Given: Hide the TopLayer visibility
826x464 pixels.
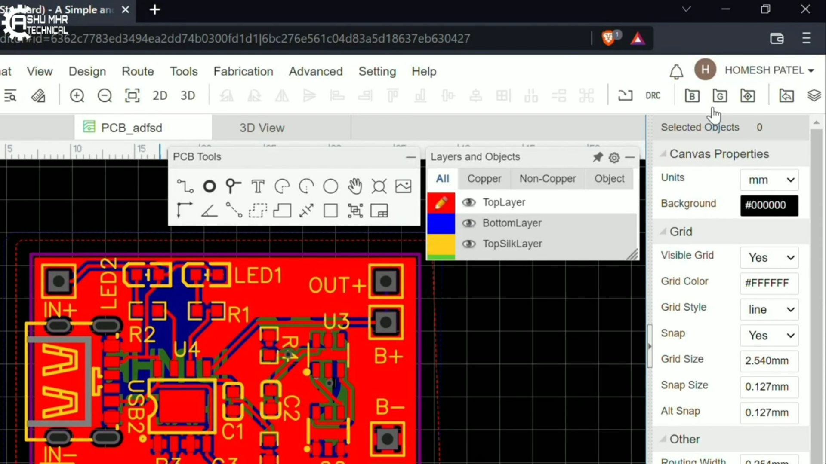Looking at the screenshot, I should [469, 202].
